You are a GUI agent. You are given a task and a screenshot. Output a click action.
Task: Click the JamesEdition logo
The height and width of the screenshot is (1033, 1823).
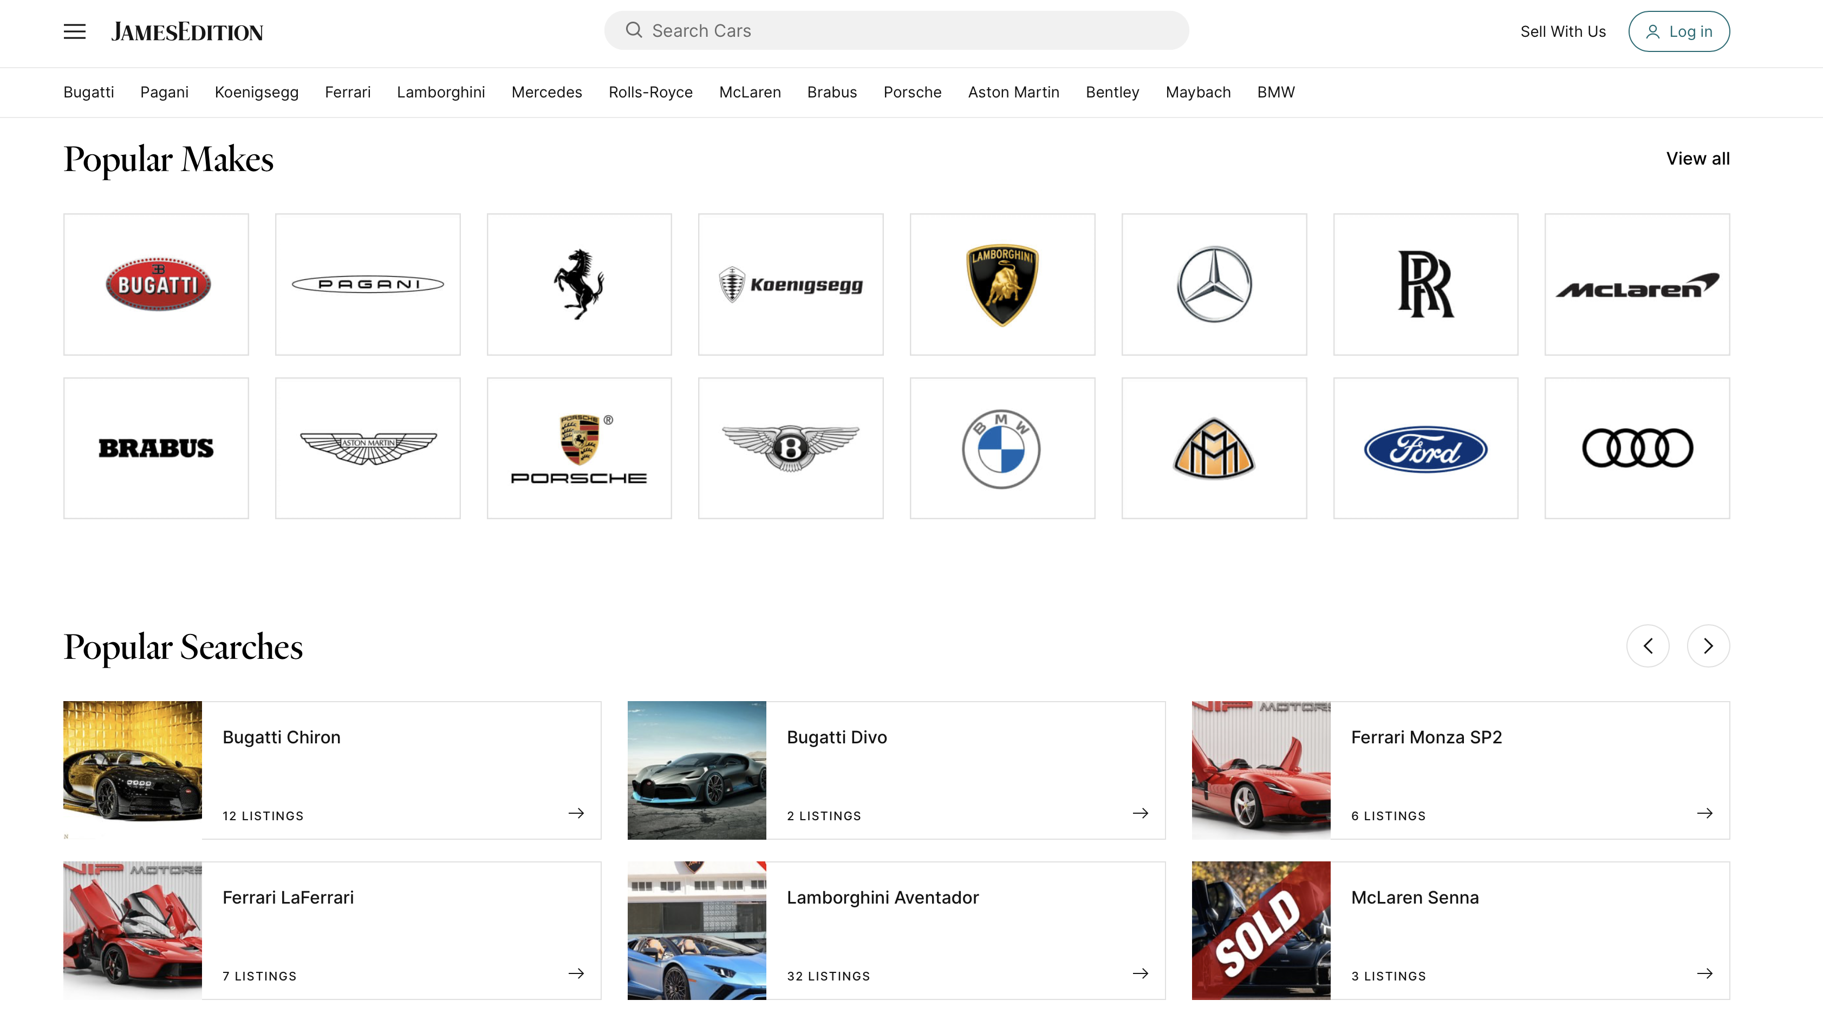pos(187,31)
